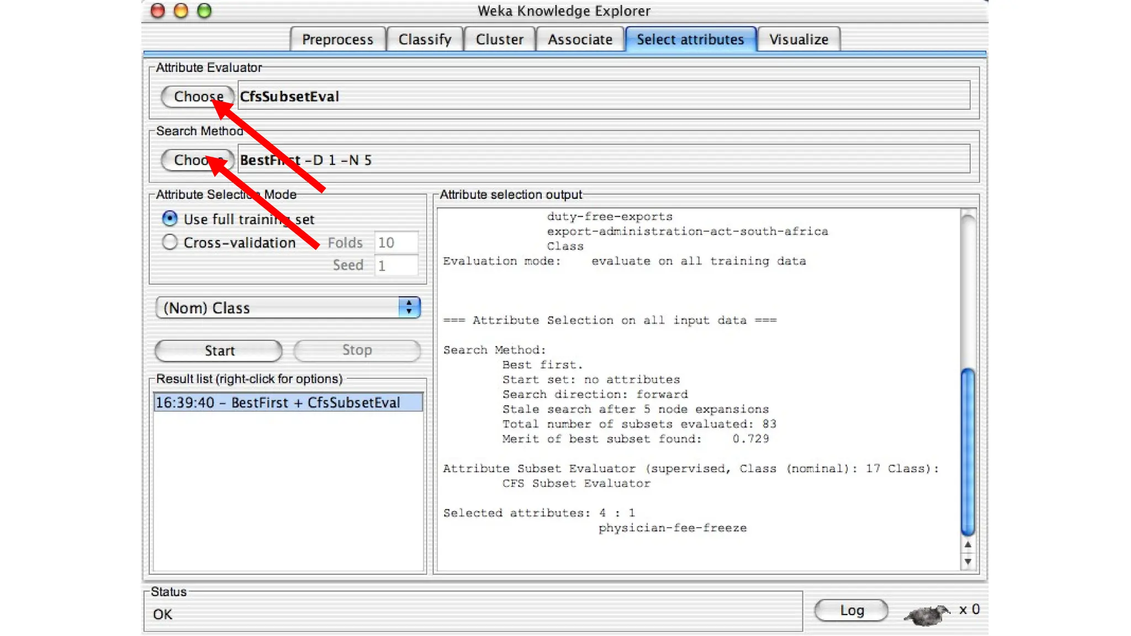
Task: Click the blue output scrollbar thumb
Action: (968, 453)
